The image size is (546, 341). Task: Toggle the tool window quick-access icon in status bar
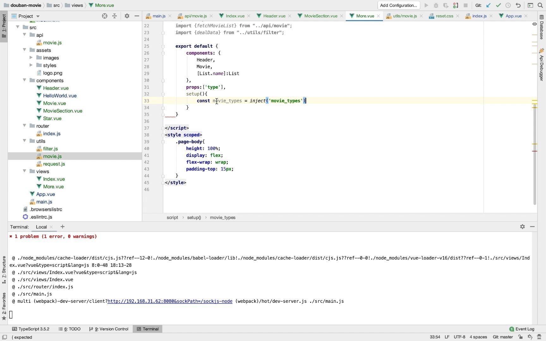pyautogui.click(x=4, y=337)
